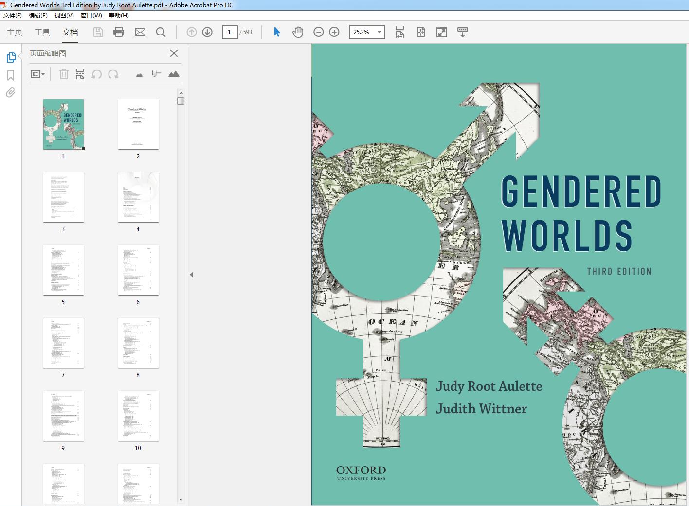Click the zoom in plus icon
This screenshot has width=689, height=506.
point(334,32)
